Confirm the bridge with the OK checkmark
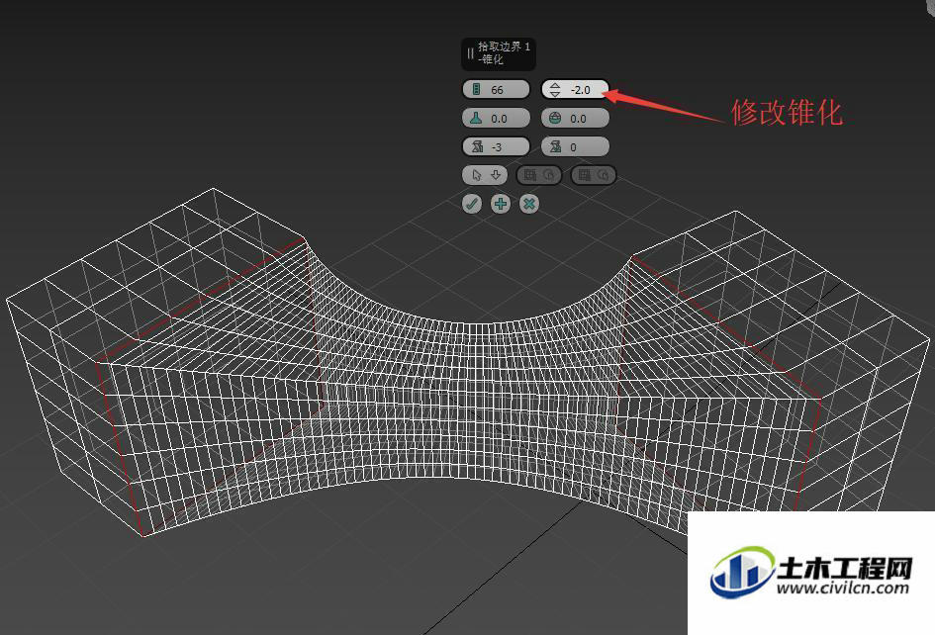 (x=472, y=204)
